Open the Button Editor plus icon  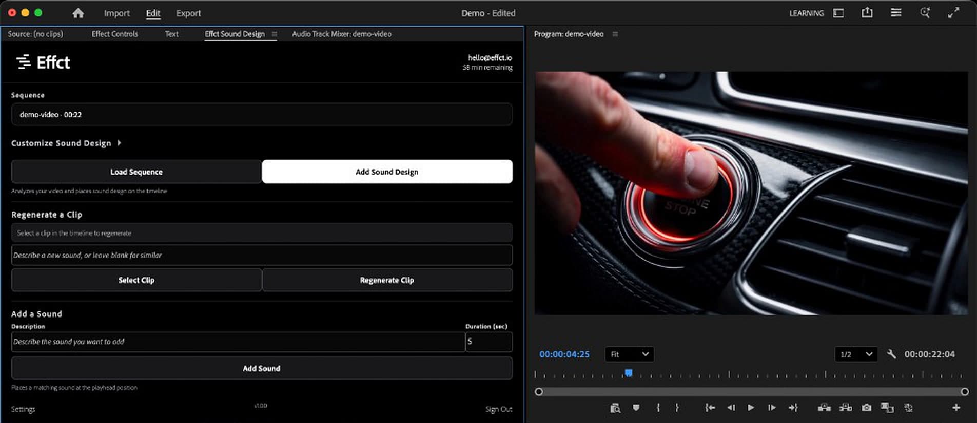point(956,408)
